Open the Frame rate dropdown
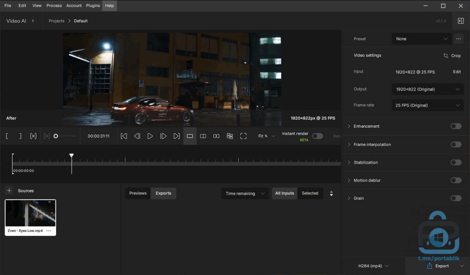The height and width of the screenshot is (275, 470). (428, 105)
